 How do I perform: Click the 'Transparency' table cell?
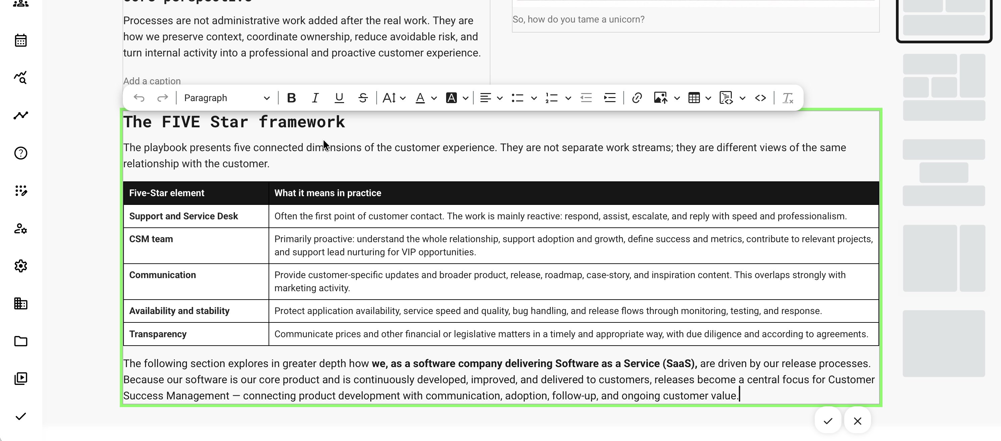pos(196,334)
